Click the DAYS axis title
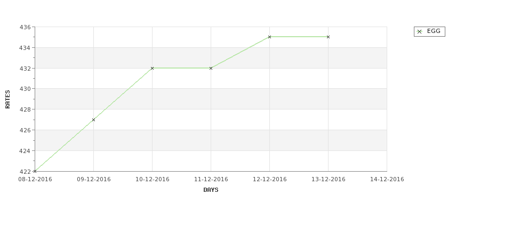The image size is (520, 228). [x=211, y=190]
